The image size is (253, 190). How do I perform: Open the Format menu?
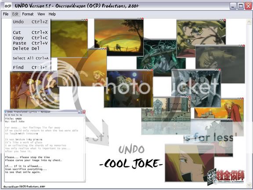click(28, 14)
